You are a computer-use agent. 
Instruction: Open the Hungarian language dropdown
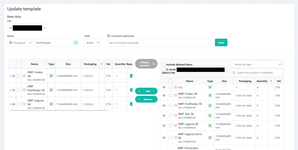(20, 43)
